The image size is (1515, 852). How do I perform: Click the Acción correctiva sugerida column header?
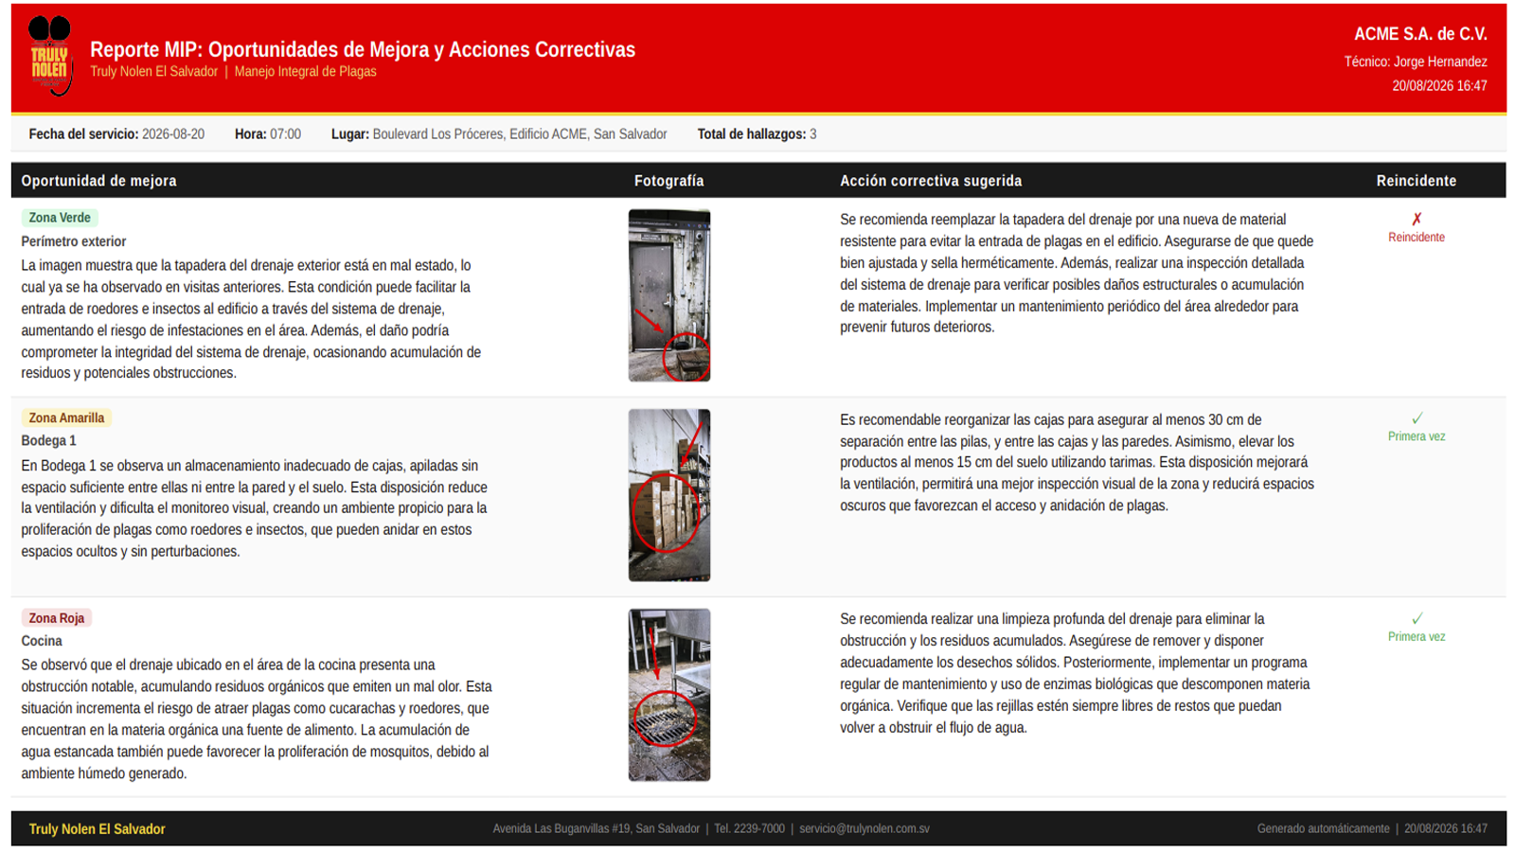point(931,181)
